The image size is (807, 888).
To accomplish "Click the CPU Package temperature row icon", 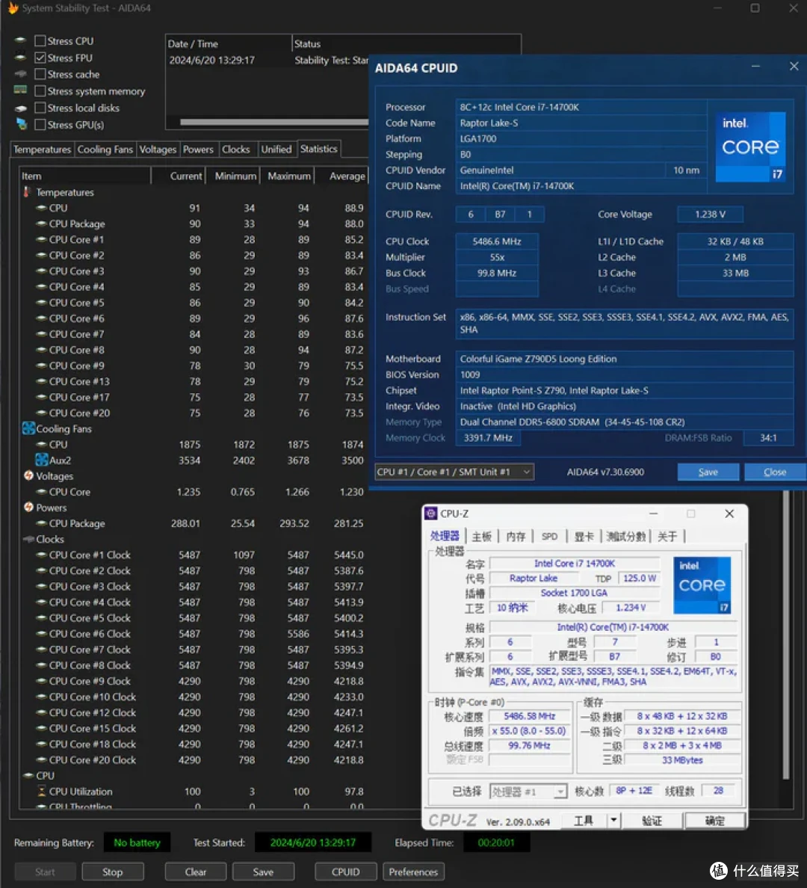I will pyautogui.click(x=41, y=223).
